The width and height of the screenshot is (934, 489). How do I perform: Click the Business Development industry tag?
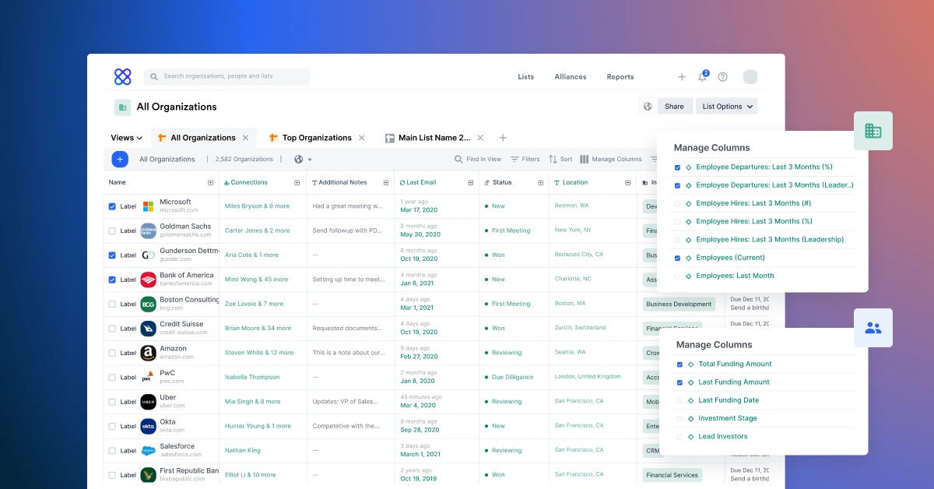click(x=679, y=304)
